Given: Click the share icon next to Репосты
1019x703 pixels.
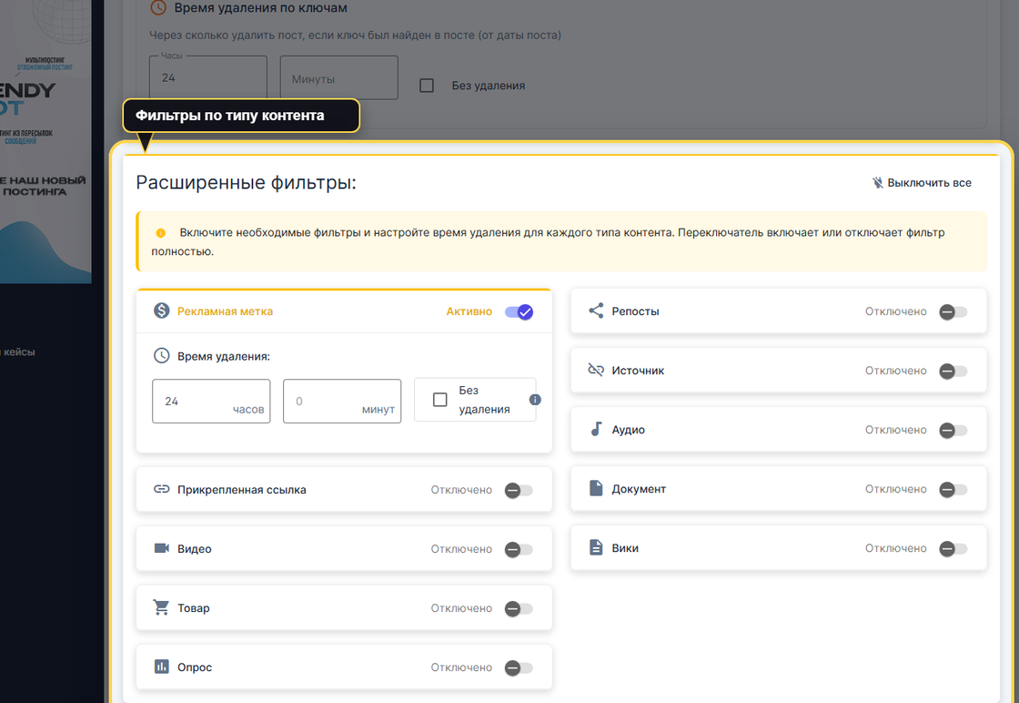Looking at the screenshot, I should [596, 311].
